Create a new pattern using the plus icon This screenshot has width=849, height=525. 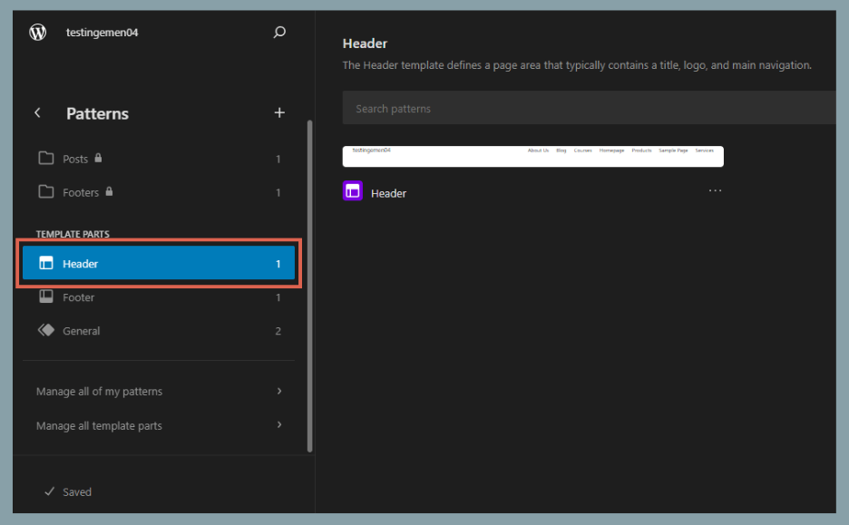click(279, 112)
